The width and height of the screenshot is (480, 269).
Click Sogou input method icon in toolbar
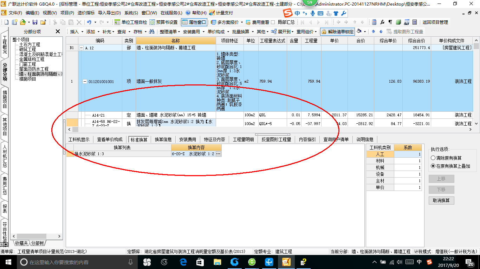(x=288, y=13)
